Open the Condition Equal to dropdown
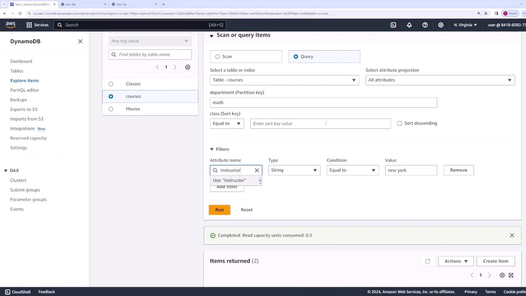526x296 pixels. point(352,170)
